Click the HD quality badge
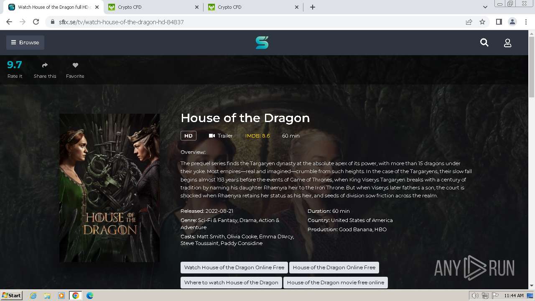The height and width of the screenshot is (301, 535). pyautogui.click(x=189, y=135)
